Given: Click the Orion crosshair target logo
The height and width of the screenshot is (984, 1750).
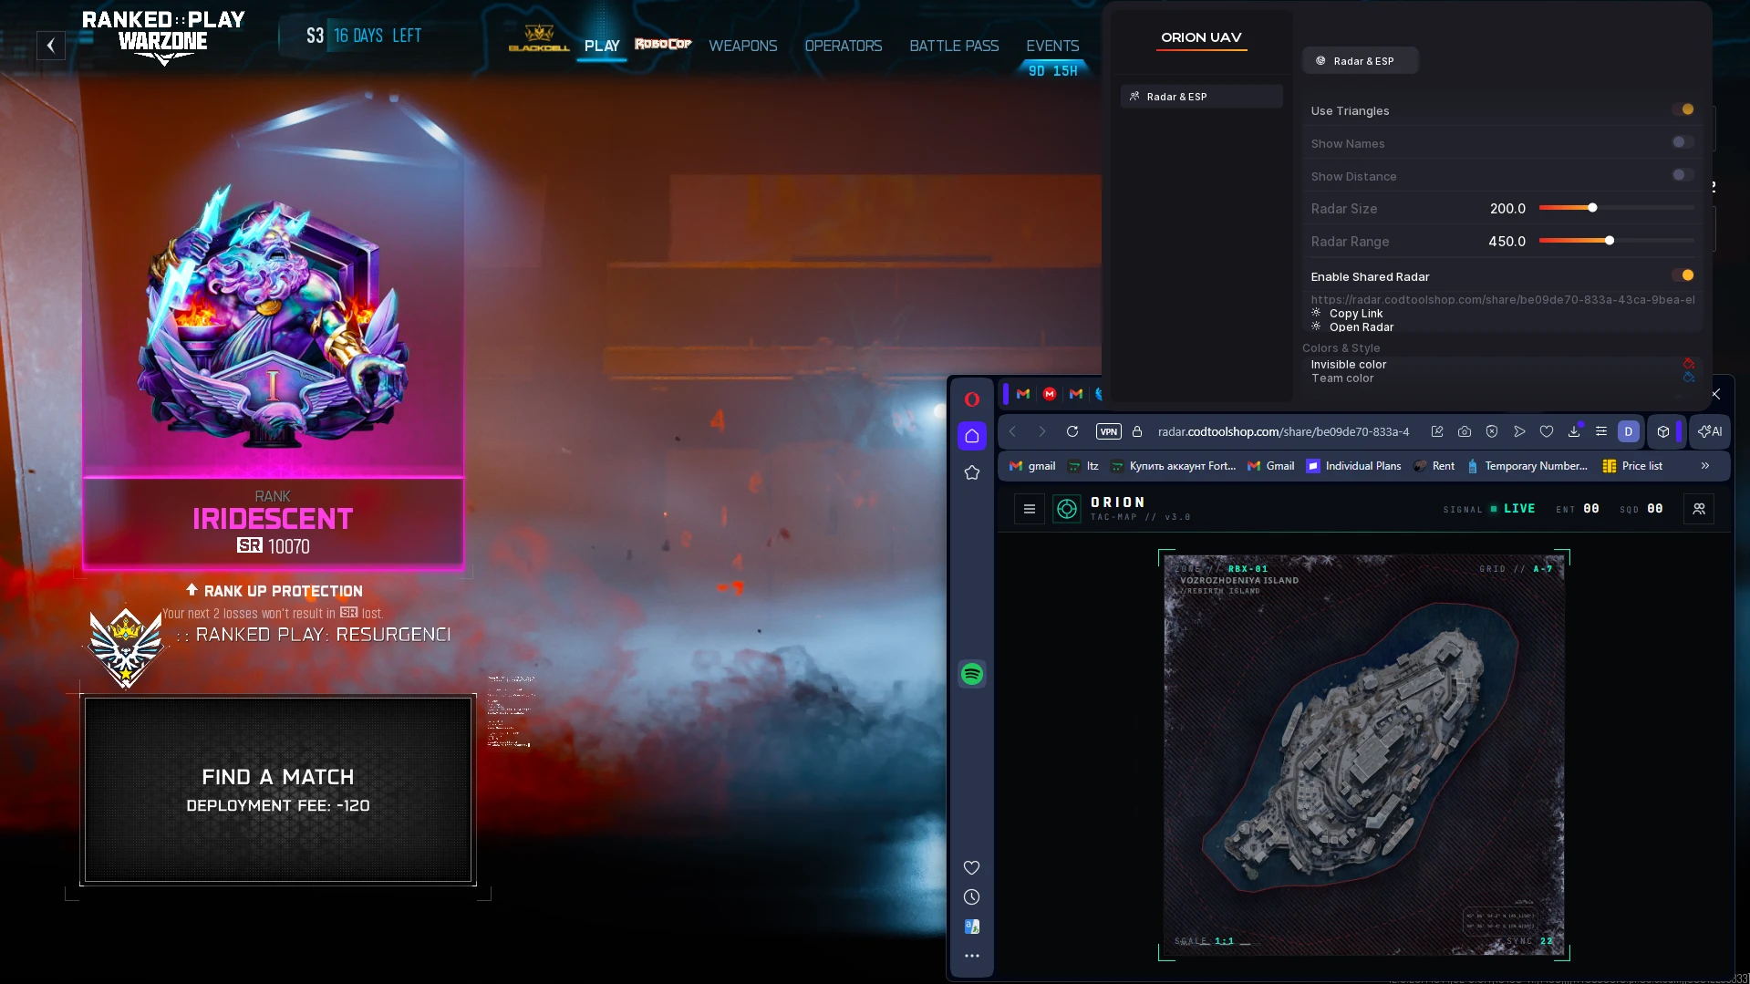Looking at the screenshot, I should click(1067, 509).
